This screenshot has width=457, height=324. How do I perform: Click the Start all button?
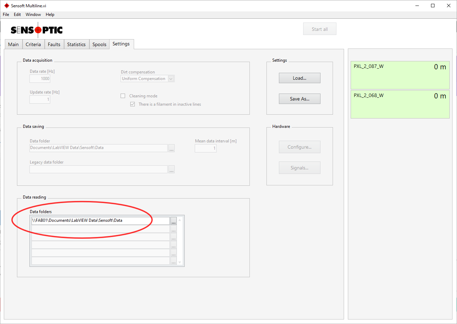319,29
